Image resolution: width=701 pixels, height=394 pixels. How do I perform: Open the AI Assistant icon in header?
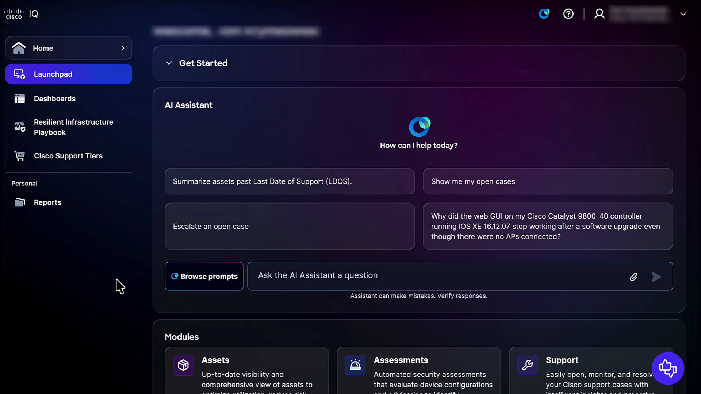[544, 14]
